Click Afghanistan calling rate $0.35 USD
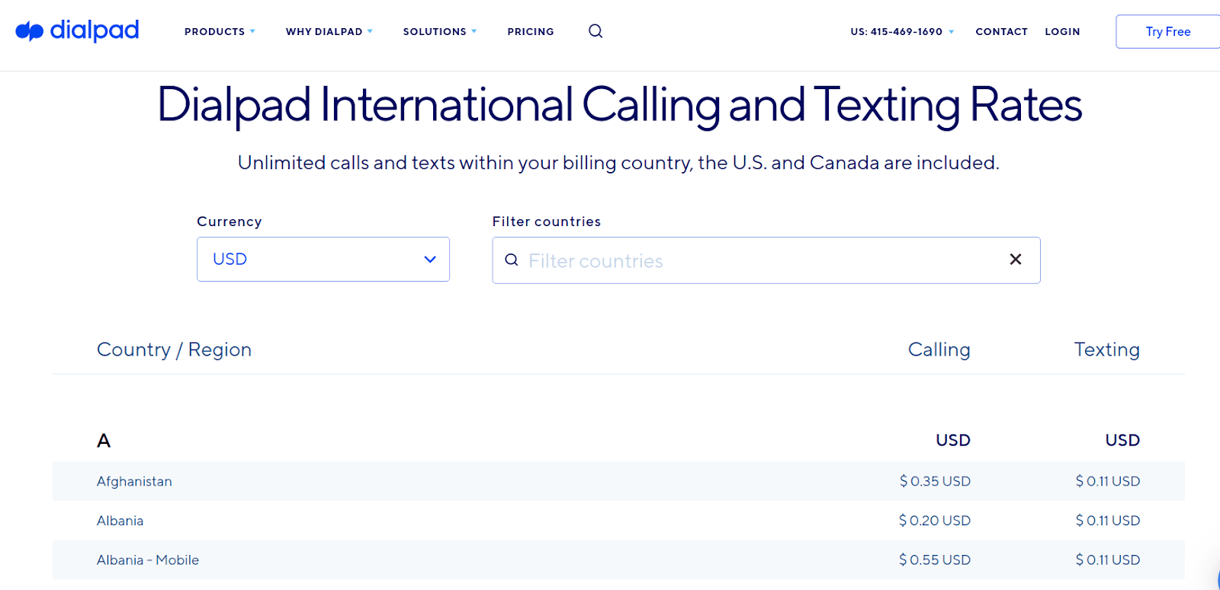 [x=935, y=481]
